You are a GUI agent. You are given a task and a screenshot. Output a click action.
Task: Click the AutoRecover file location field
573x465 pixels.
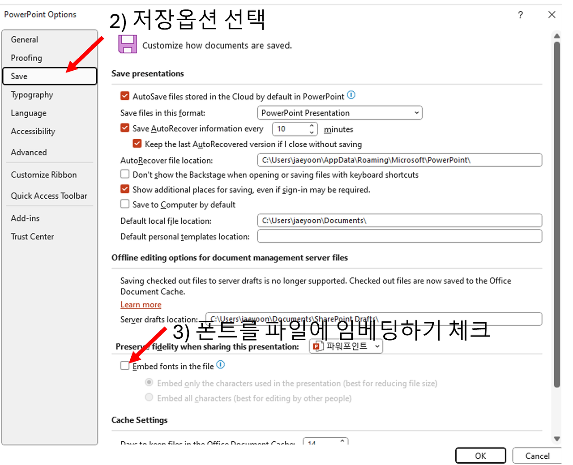pos(400,160)
